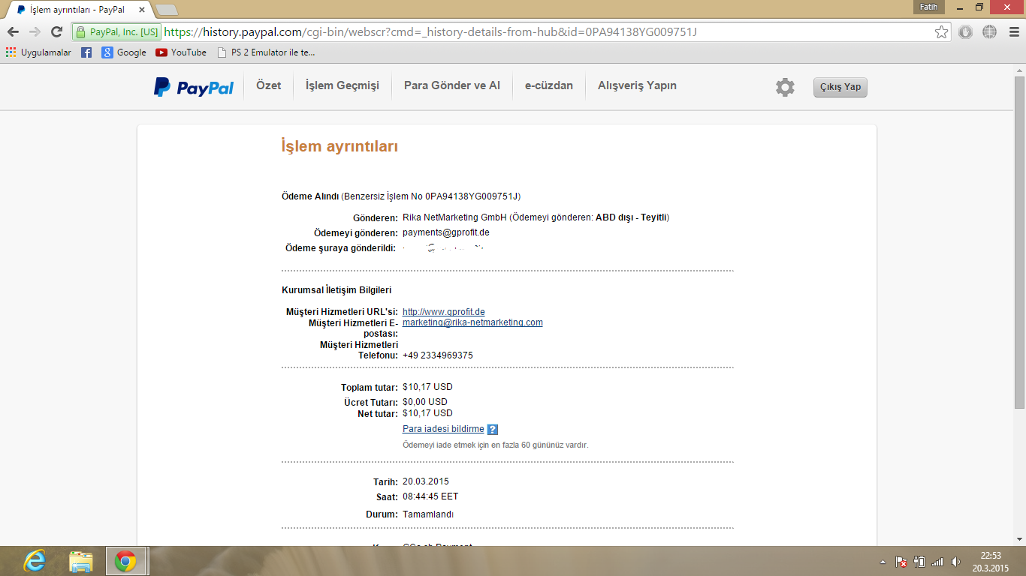The height and width of the screenshot is (576, 1026).
Task: Go back with the browser back arrow
Action: coord(13,31)
